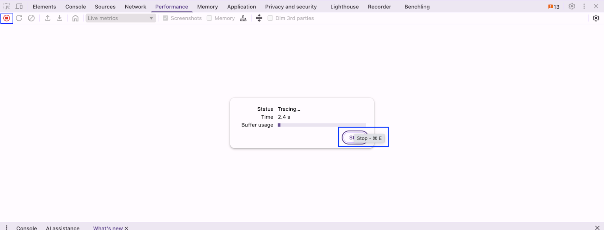The width and height of the screenshot is (604, 230).
Task: Open the capture settings gear in the Performance toolbar
Action: click(596, 18)
